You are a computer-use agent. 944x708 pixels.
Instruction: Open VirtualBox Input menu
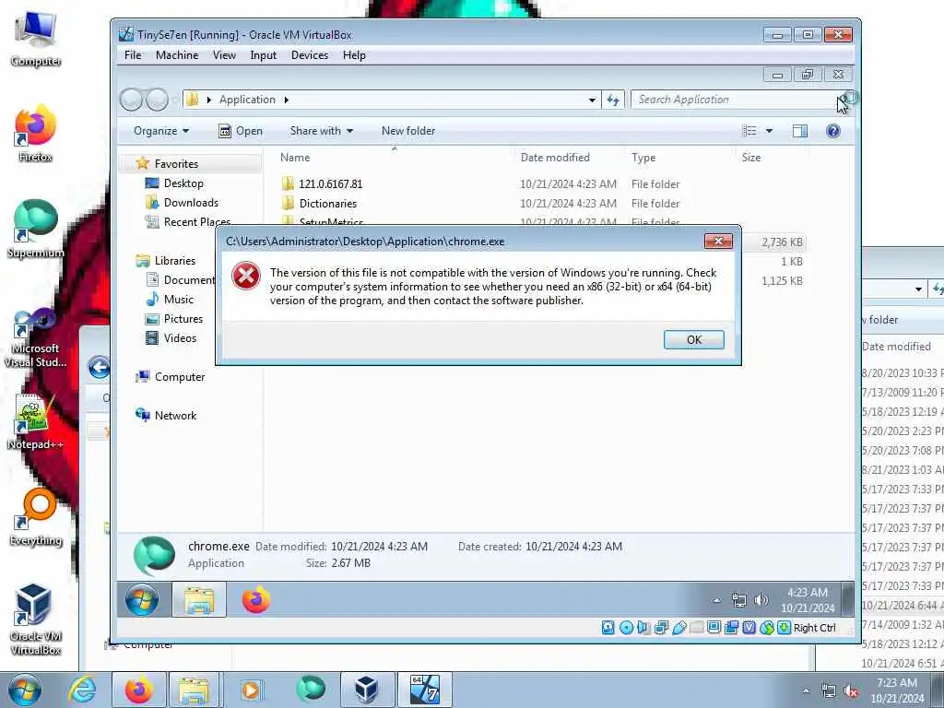[x=263, y=55]
